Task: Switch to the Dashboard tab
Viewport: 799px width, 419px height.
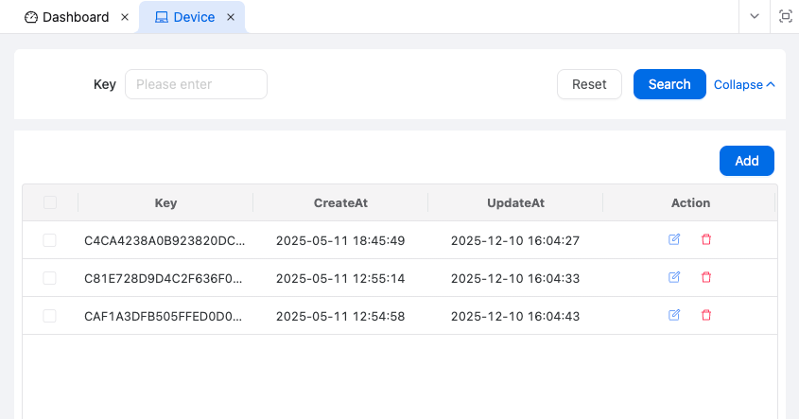Action: coord(66,17)
